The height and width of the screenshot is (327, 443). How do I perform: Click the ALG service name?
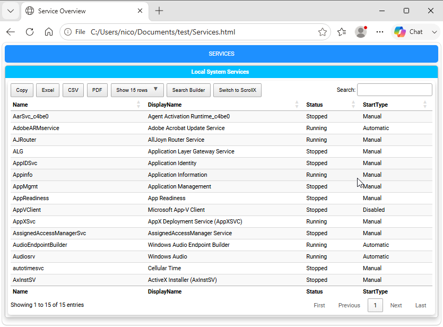tap(18, 151)
